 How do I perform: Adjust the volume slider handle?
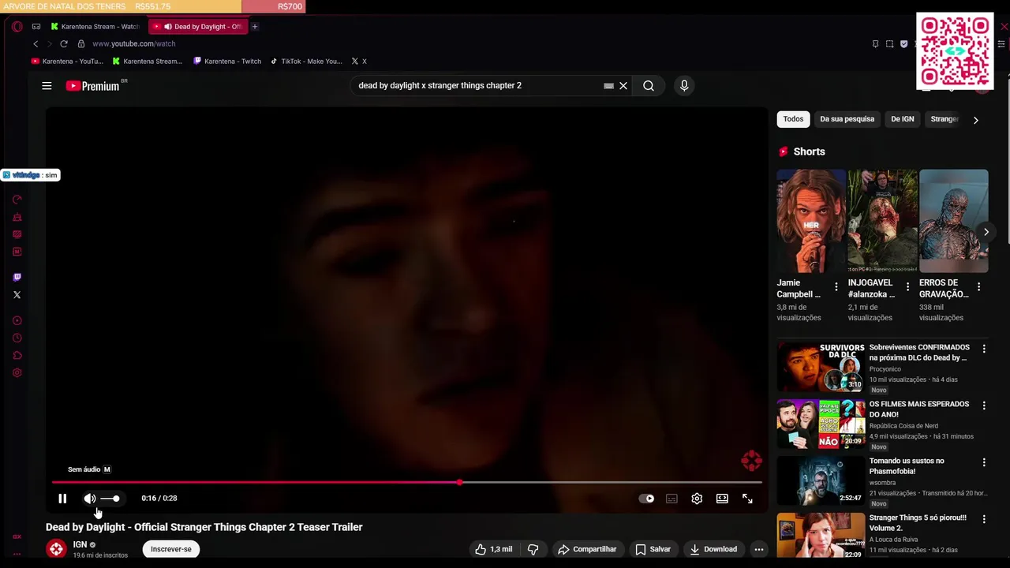pos(116,499)
